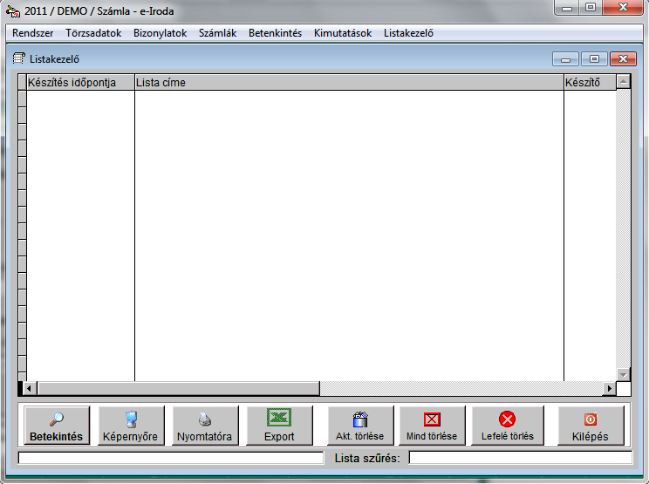Click the Képernyőre screen output button

(x=131, y=426)
